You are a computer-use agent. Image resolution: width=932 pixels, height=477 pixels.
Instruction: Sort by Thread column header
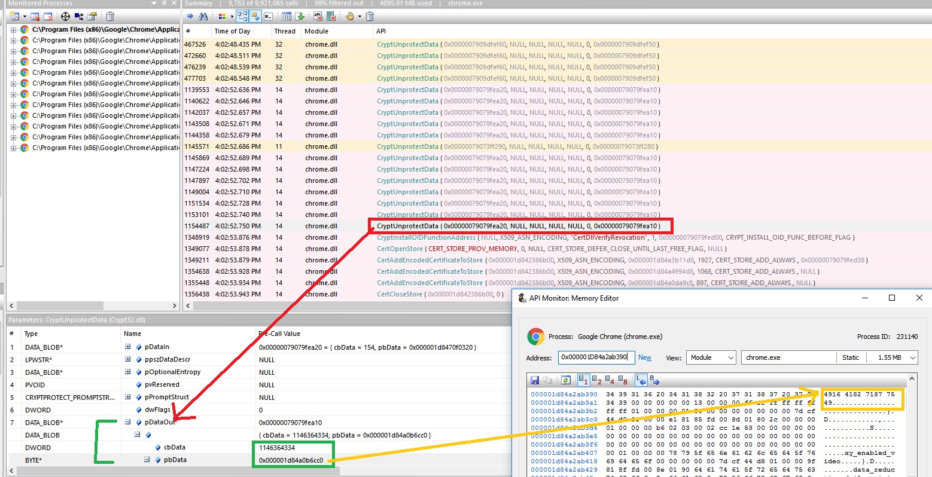(x=285, y=31)
